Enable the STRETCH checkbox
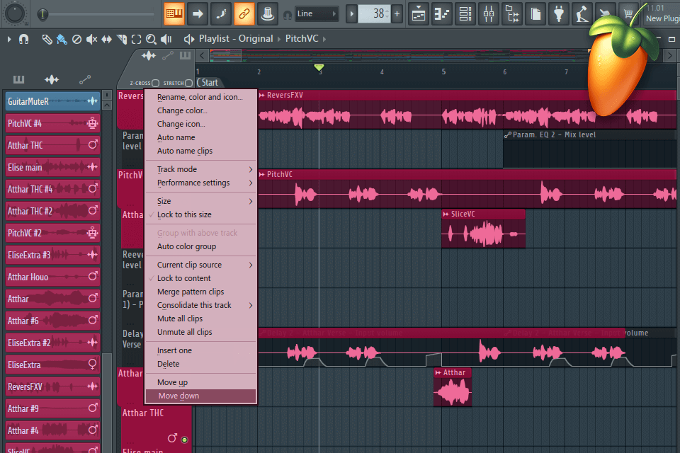 (188, 83)
